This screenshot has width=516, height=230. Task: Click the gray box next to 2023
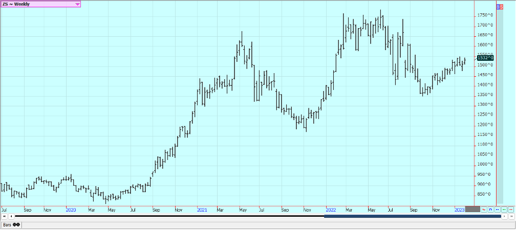click(x=472, y=210)
